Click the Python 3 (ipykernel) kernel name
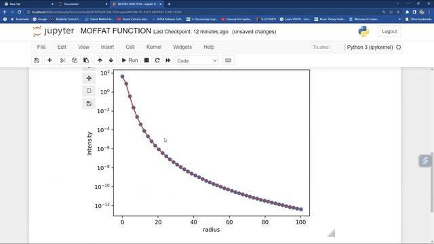434x244 pixels. coord(370,47)
